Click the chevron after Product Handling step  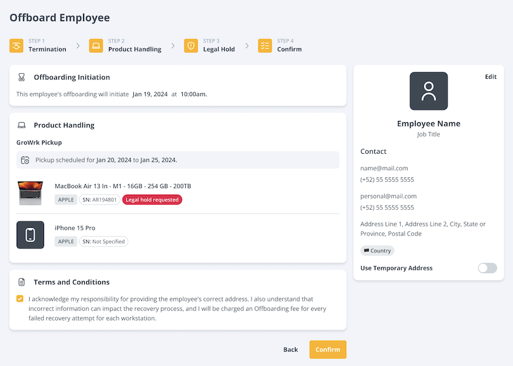coord(173,46)
